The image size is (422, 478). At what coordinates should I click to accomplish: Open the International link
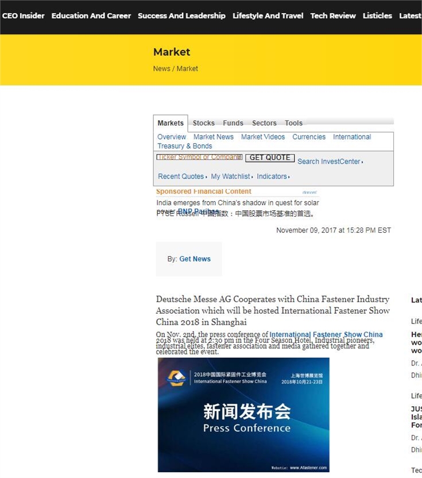(x=352, y=137)
